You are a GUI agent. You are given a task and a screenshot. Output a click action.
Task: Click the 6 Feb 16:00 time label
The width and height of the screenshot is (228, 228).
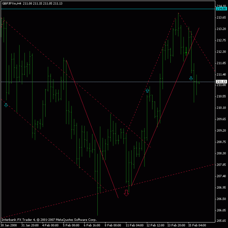tap(92, 225)
